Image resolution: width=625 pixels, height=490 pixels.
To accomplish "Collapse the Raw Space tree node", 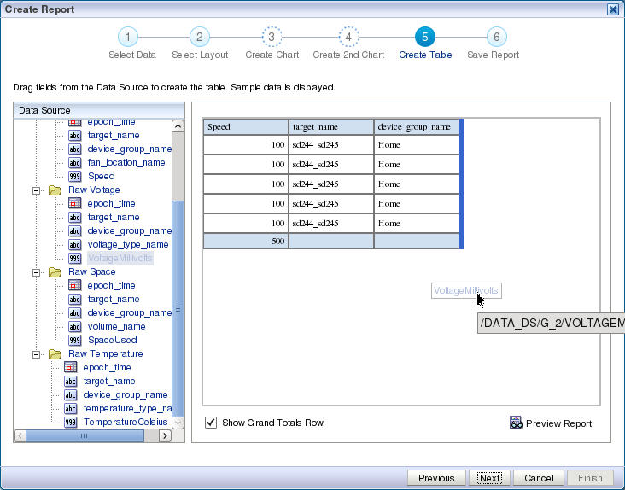I will [36, 272].
